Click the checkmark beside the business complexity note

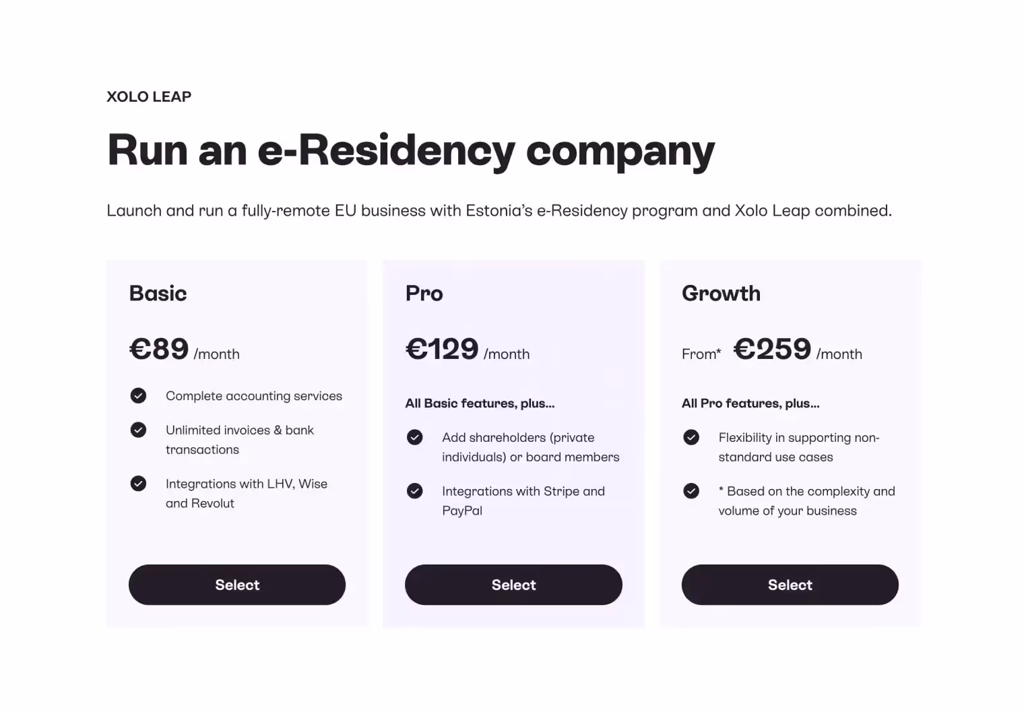(x=691, y=491)
